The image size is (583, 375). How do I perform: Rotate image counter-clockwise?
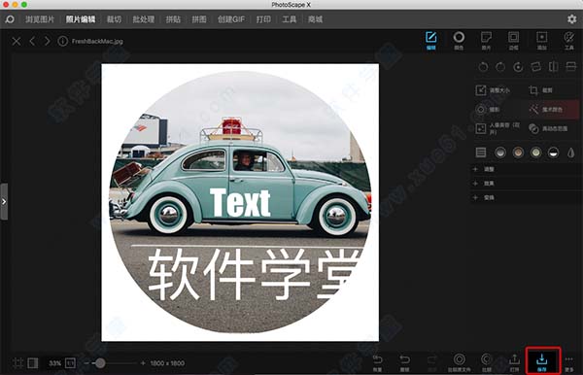483,67
